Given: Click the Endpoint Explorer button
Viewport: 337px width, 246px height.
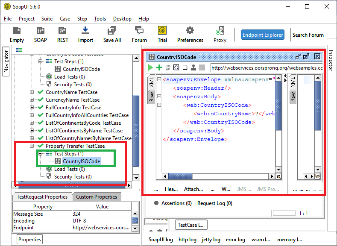Looking at the screenshot, I should (263, 35).
